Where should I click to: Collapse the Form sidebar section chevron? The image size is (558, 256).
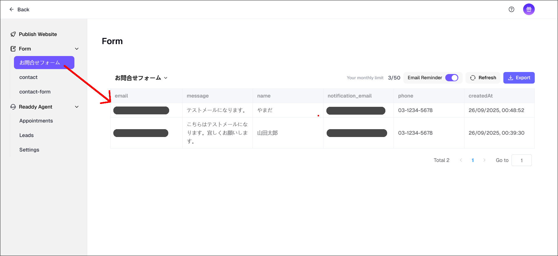tap(77, 49)
